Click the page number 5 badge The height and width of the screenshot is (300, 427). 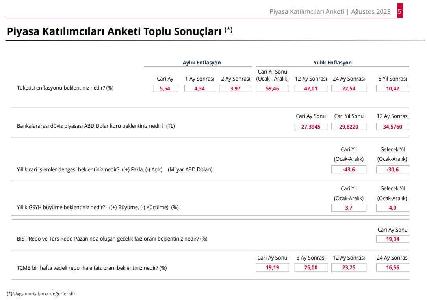[x=399, y=11]
